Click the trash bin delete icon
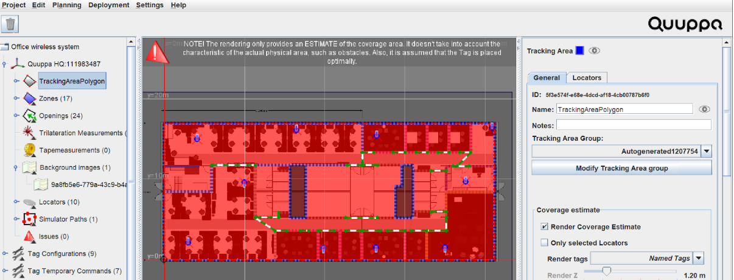Screen dimensions: 734x280 (11, 24)
